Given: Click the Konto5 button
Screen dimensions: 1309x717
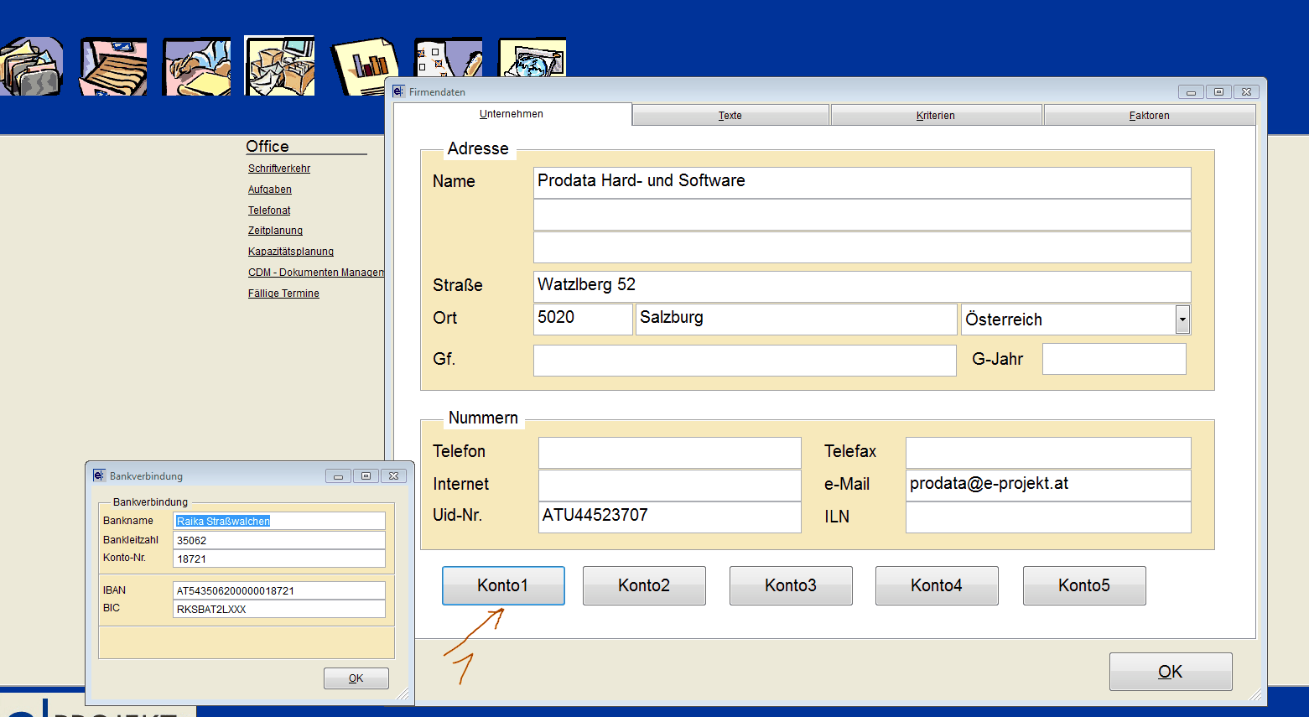Looking at the screenshot, I should click(x=1084, y=585).
